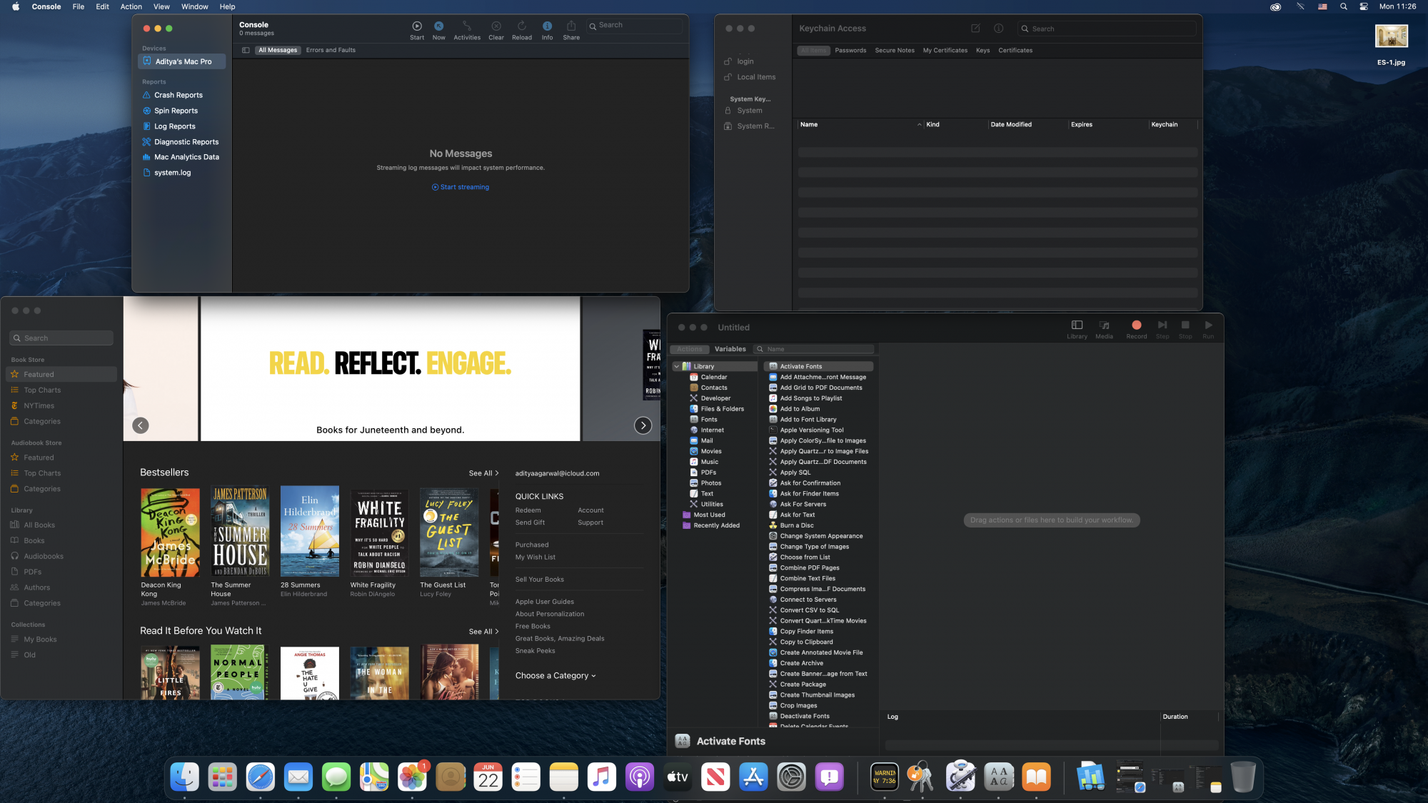
Task: Click the Now toolbar icon in Console
Action: pos(438,26)
